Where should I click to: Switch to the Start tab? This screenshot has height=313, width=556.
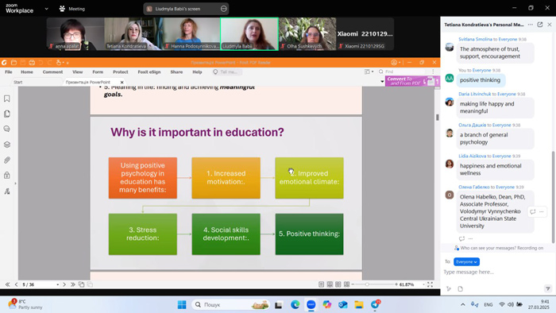(18, 83)
